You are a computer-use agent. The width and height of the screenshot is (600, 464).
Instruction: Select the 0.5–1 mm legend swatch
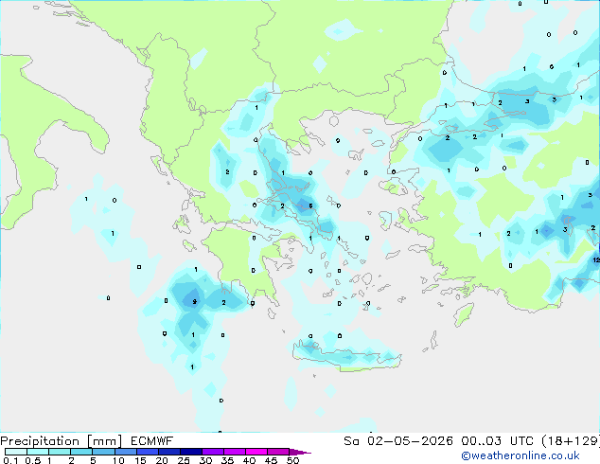tap(38, 452)
